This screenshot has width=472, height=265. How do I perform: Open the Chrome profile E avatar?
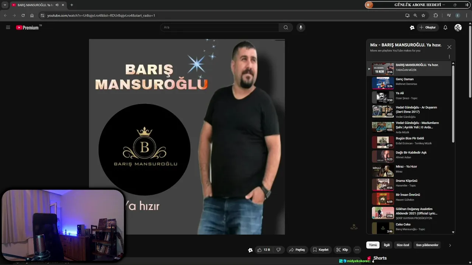pos(458,15)
